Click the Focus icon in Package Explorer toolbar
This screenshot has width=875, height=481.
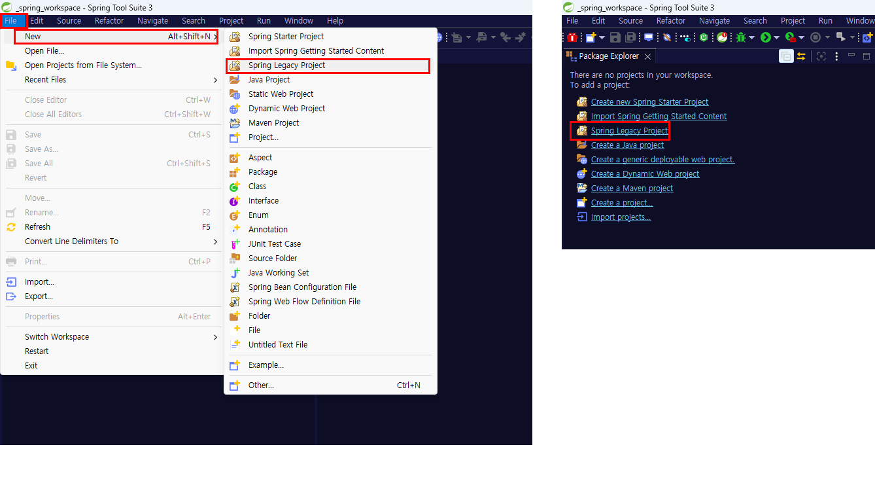[x=821, y=57]
